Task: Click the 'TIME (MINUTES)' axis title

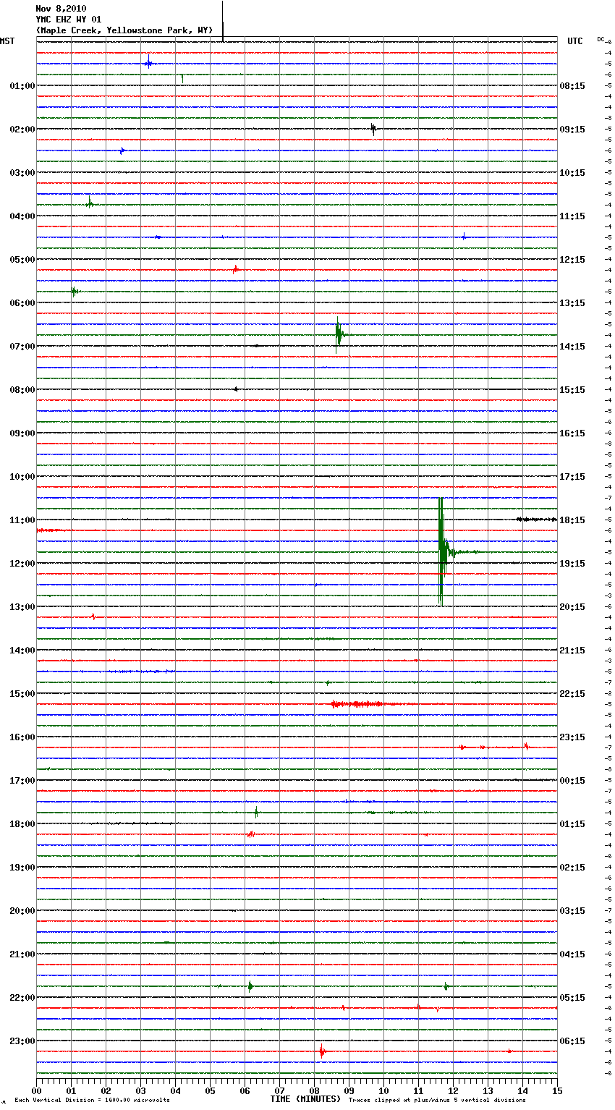Action: pyautogui.click(x=305, y=1099)
